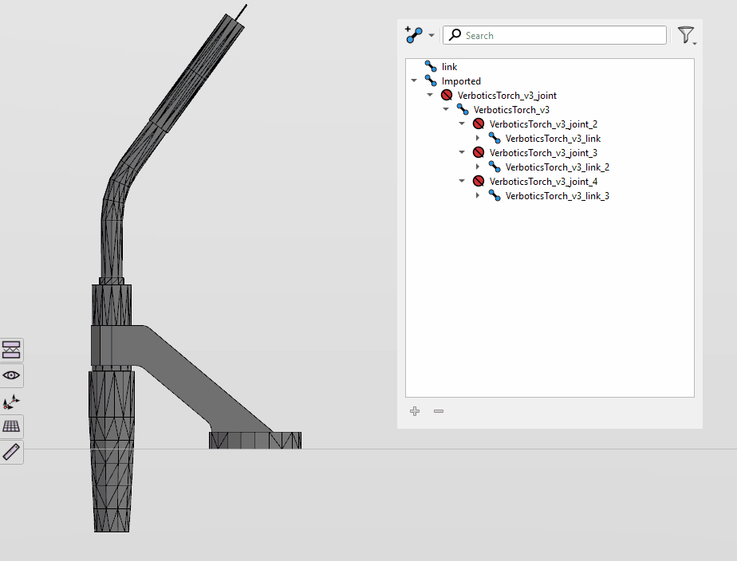Expand VerboticsTorch_v3_link_2 node
Screen dimensions: 737x561
(x=478, y=167)
